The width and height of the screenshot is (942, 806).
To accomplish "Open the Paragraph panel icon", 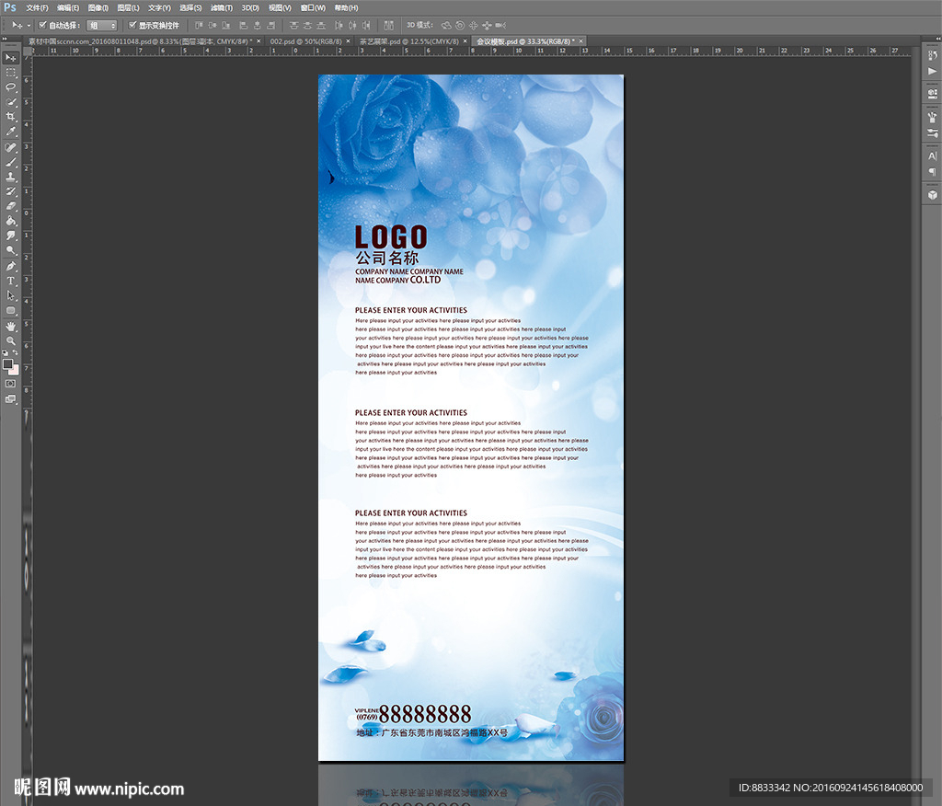I will click(x=932, y=171).
